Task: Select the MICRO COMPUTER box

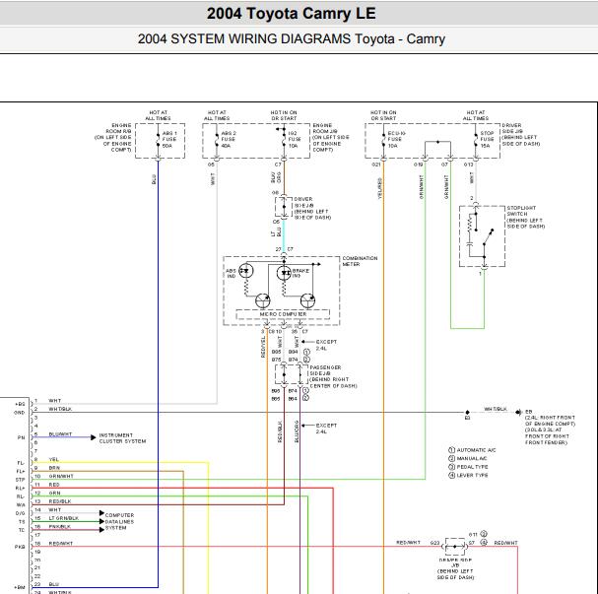Action: coord(283,314)
